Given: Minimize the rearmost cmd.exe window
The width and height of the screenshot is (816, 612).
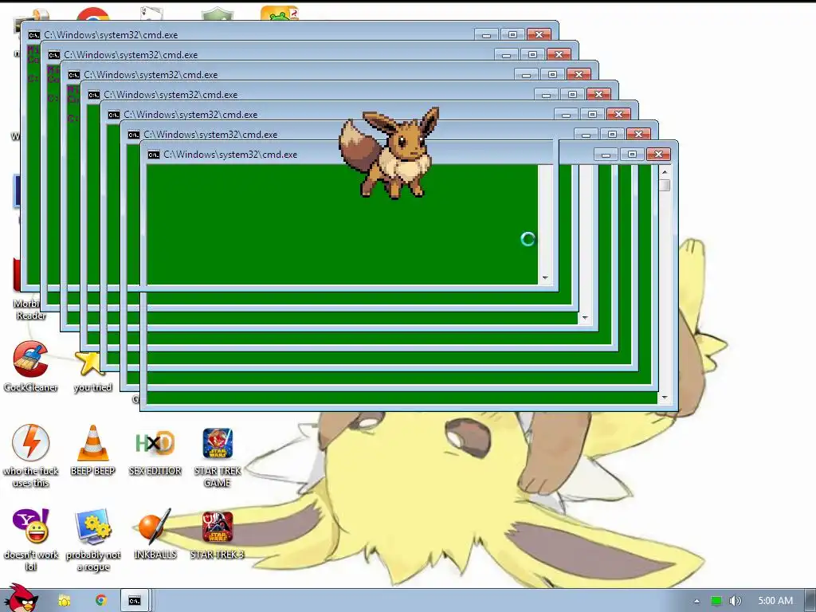Looking at the screenshot, I should (486, 35).
